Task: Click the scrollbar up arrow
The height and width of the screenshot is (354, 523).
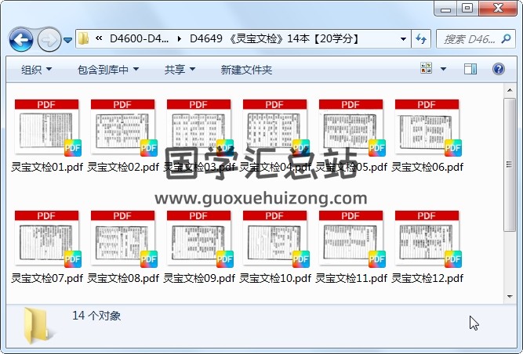Action: [x=510, y=90]
